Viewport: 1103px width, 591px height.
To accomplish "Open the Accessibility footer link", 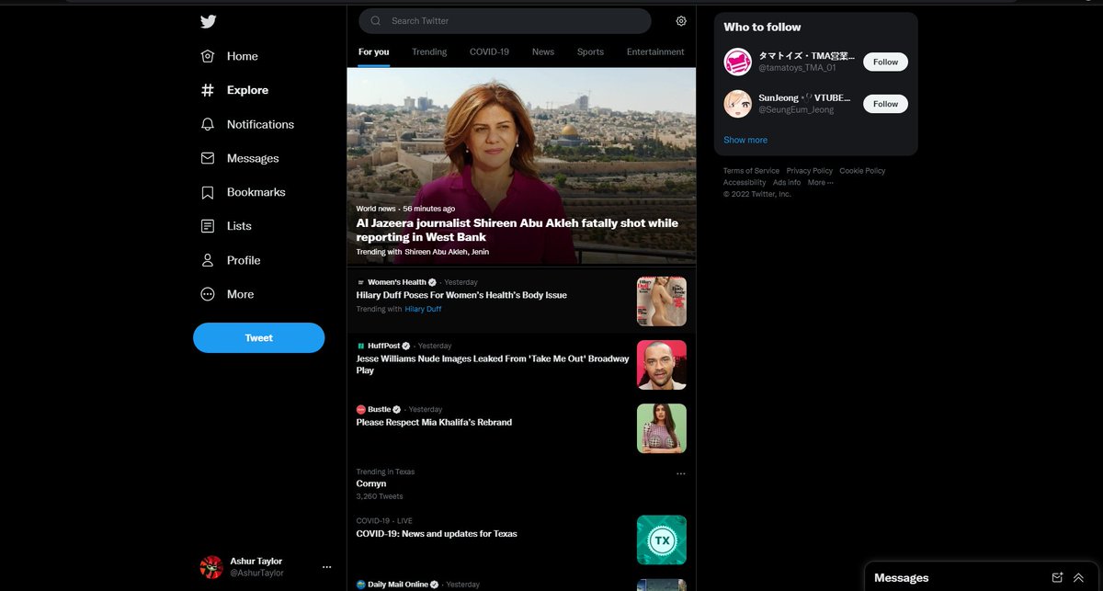I will 745,183.
